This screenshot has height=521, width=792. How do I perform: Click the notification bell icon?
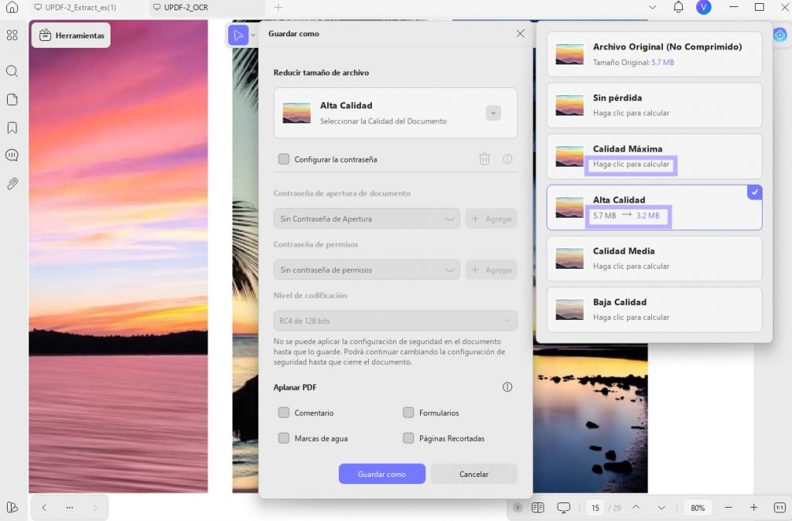coord(678,7)
